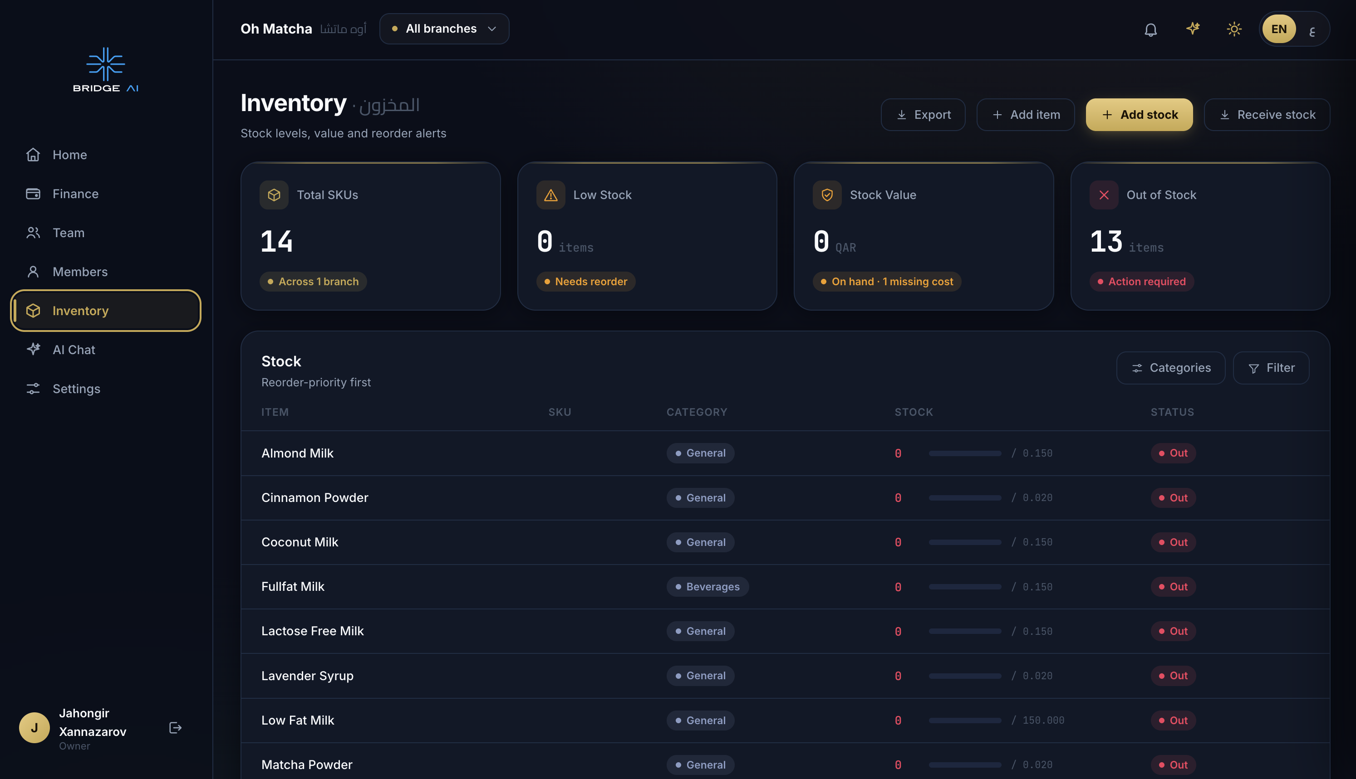Click the Finance wallet card icon
The image size is (1356, 779).
(x=33, y=194)
